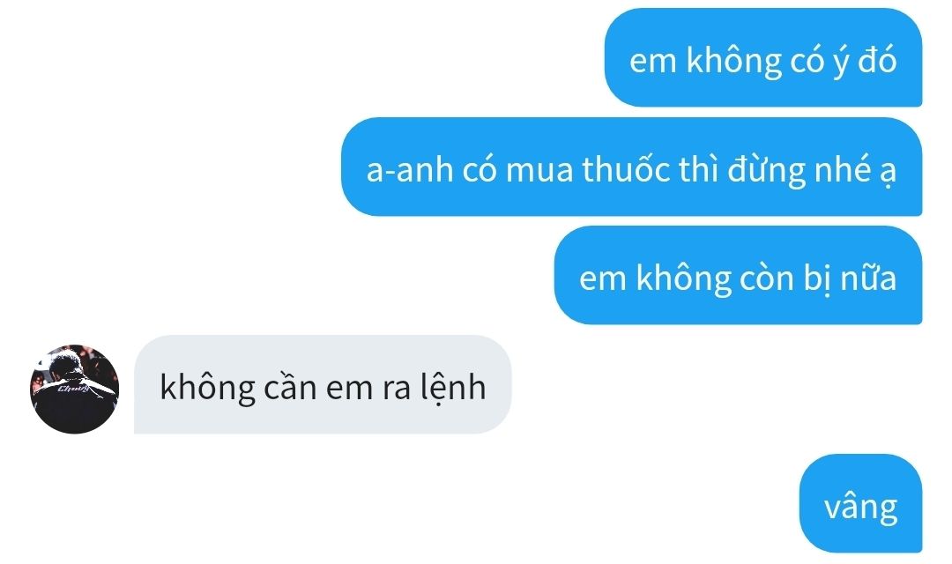Tap the short "vâng" message bubble
The width and height of the screenshot is (952, 564).
point(861,503)
